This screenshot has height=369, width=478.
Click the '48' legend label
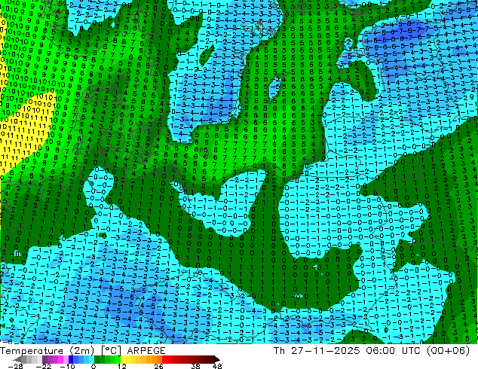[217, 366]
